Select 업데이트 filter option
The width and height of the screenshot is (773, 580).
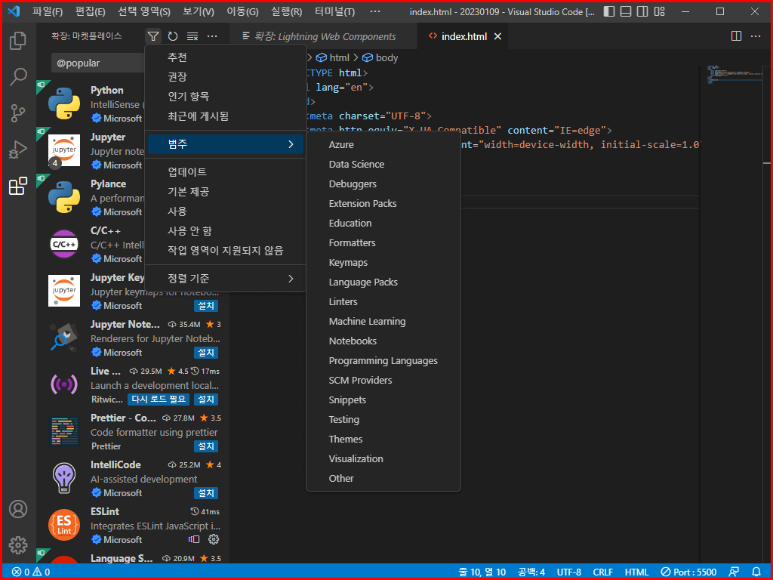225,171
